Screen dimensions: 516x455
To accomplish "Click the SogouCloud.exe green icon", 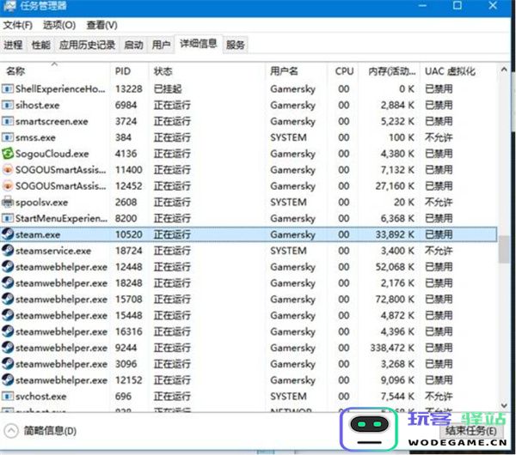I will pos(8,154).
